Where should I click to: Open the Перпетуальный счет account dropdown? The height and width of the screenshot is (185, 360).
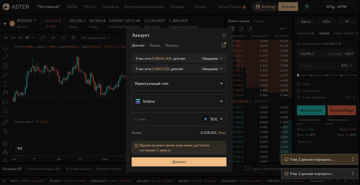pyautogui.click(x=179, y=83)
